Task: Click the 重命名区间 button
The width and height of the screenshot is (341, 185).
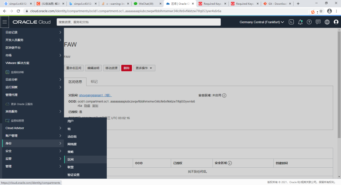Action: tap(74, 68)
